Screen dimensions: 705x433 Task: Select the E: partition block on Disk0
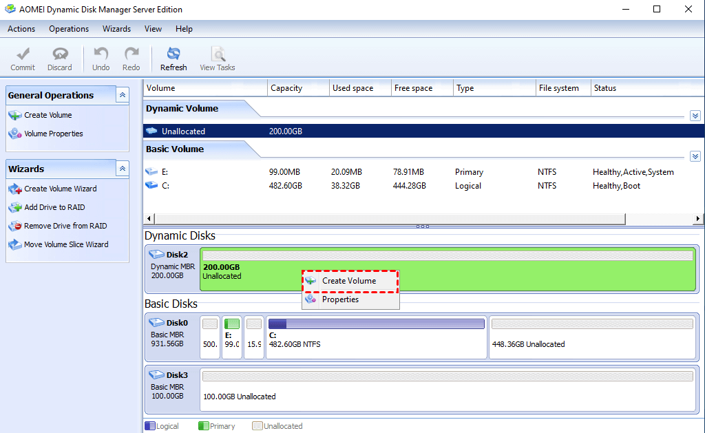coord(232,337)
